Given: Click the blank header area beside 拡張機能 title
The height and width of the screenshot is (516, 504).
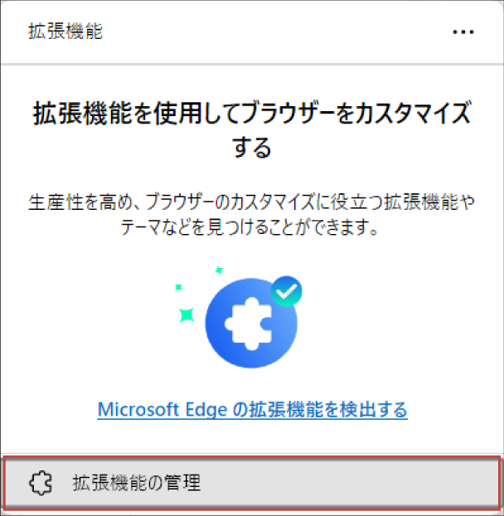Looking at the screenshot, I should 276,32.
